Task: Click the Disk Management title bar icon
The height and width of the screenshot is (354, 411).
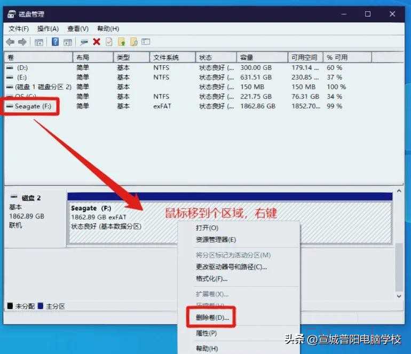Action: coord(11,14)
